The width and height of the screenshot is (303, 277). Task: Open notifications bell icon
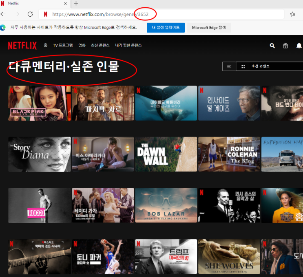[299, 46]
